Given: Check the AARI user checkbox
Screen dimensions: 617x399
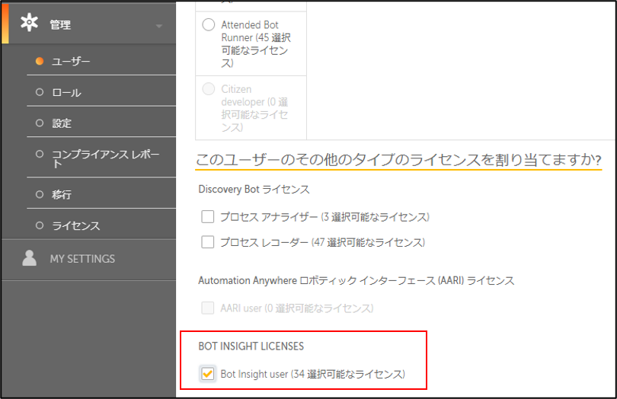Looking at the screenshot, I should (x=208, y=308).
